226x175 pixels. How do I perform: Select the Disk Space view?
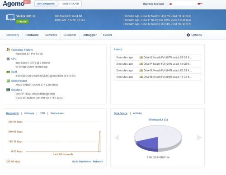(x=121, y=113)
